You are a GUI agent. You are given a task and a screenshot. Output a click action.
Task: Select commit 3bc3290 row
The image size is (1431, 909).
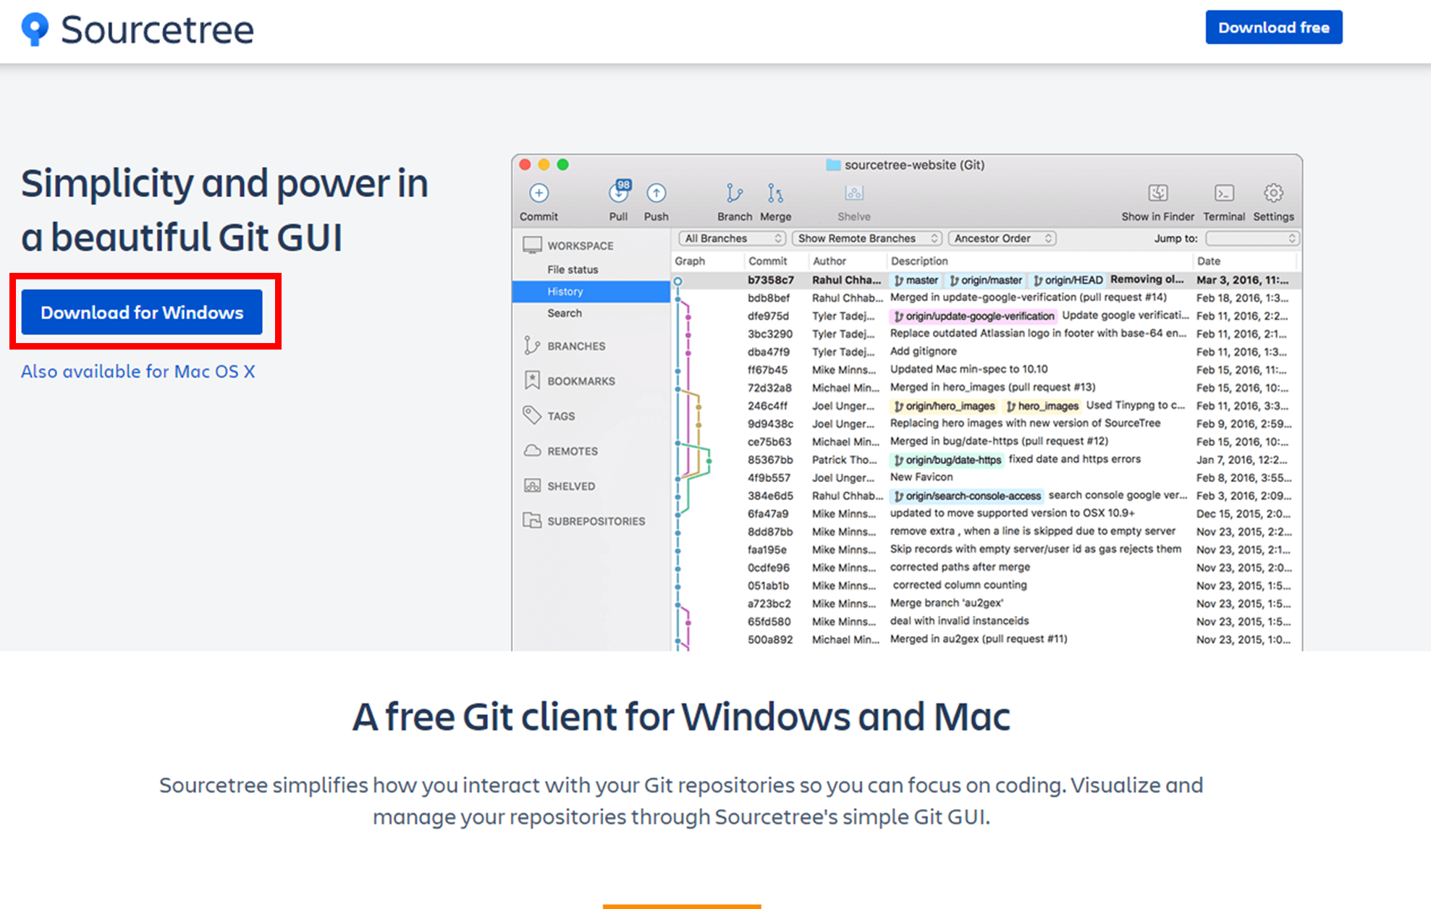985,334
